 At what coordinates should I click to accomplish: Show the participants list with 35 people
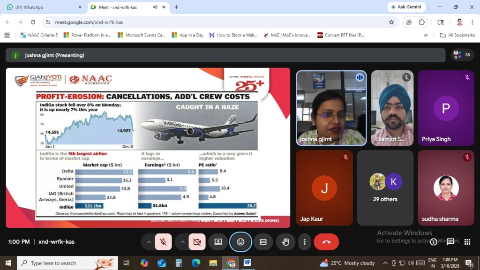[462, 55]
